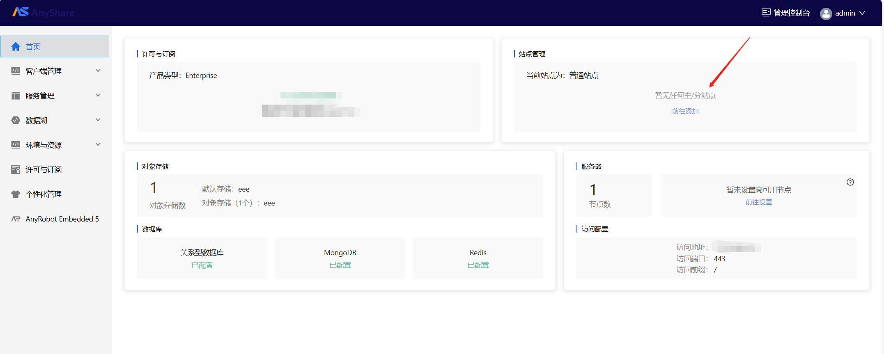Expand the 客户端管理 menu chevron
Screen dimensions: 884x354
click(x=98, y=71)
